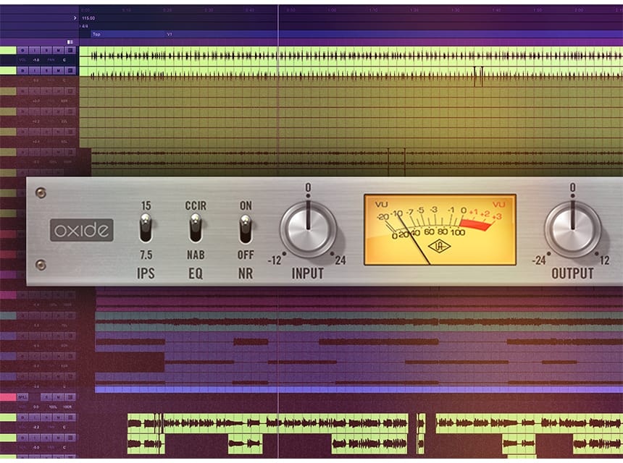Mute the -1.0 volume track
This screenshot has height=463, width=623.
[59, 50]
